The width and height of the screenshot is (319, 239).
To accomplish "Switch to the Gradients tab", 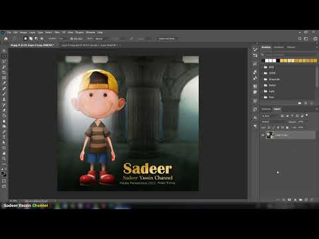I will point(278,47).
